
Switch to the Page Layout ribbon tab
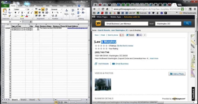click(29, 6)
